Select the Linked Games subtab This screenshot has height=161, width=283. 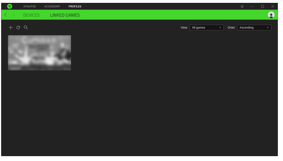pyautogui.click(x=65, y=15)
